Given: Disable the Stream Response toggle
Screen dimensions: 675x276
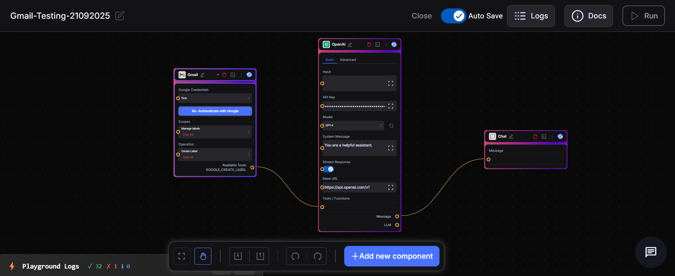Looking at the screenshot, I should click(x=329, y=169).
